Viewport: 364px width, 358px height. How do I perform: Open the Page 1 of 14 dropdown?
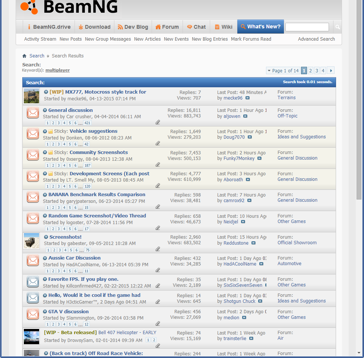[x=283, y=70]
